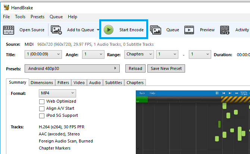Image resolution: width=250 pixels, height=154 pixels.
Task: Open the Tools menu
Action: click(x=20, y=17)
